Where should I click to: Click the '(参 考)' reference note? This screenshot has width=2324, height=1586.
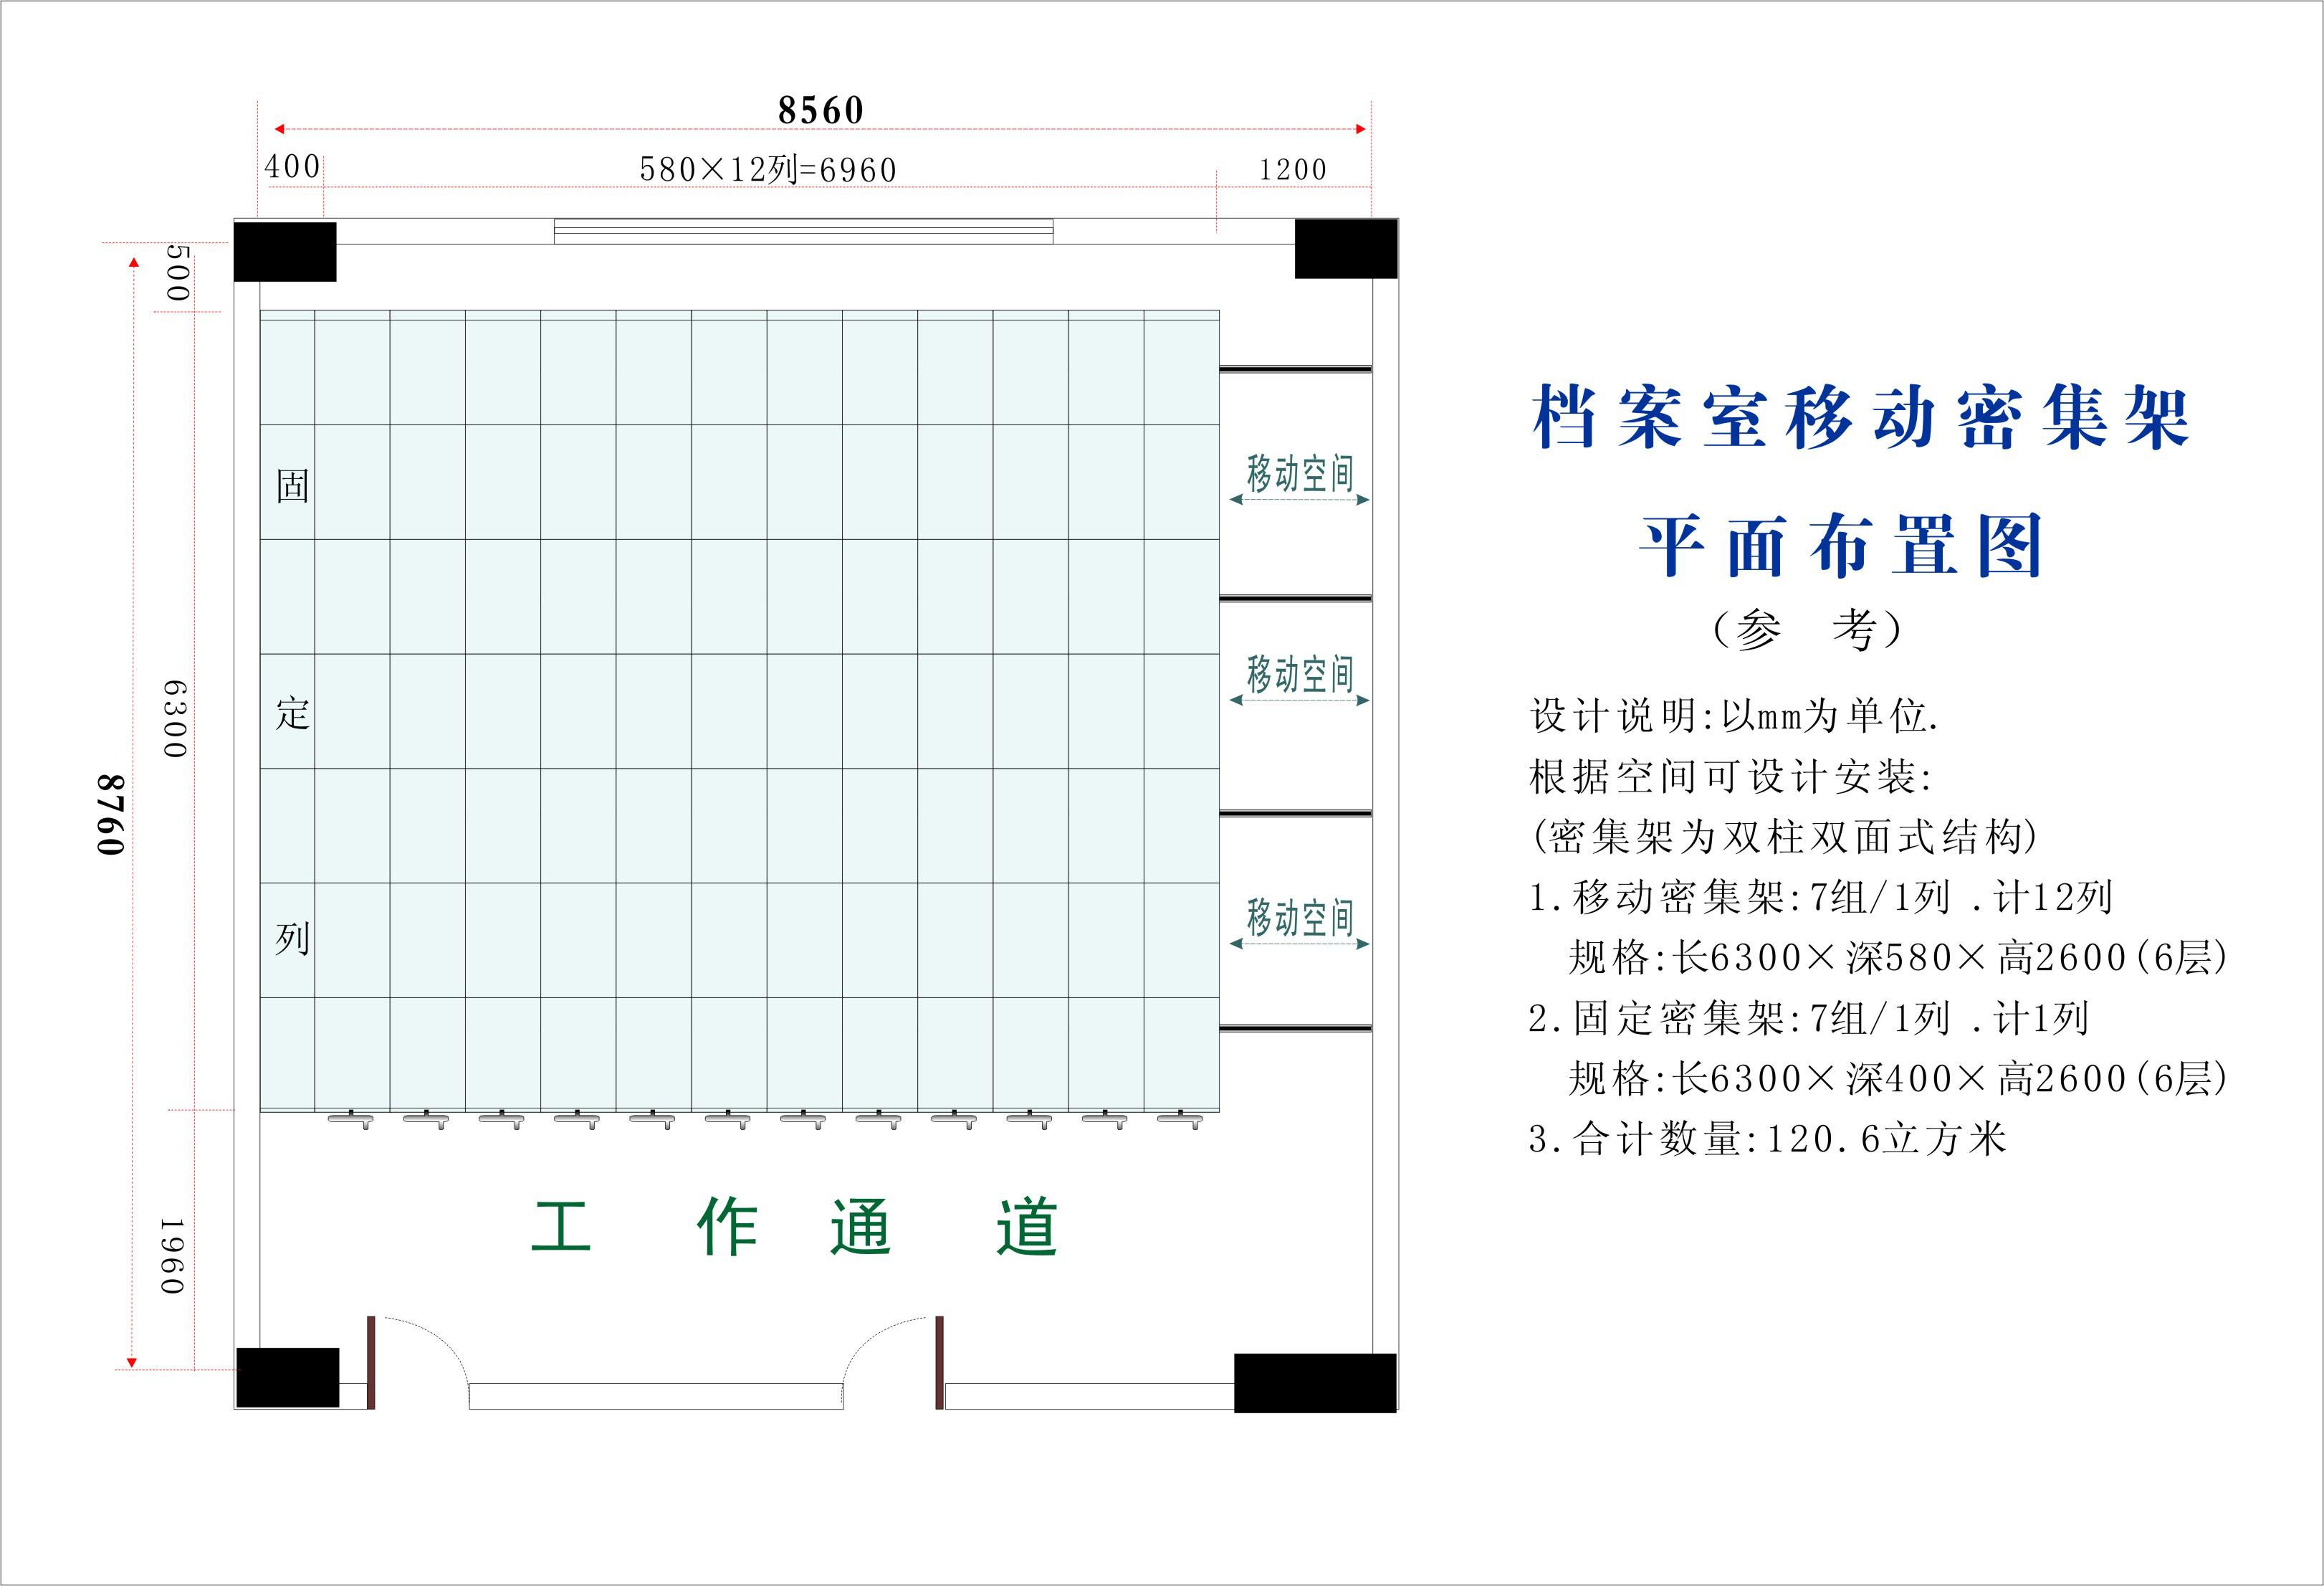coord(1807,630)
